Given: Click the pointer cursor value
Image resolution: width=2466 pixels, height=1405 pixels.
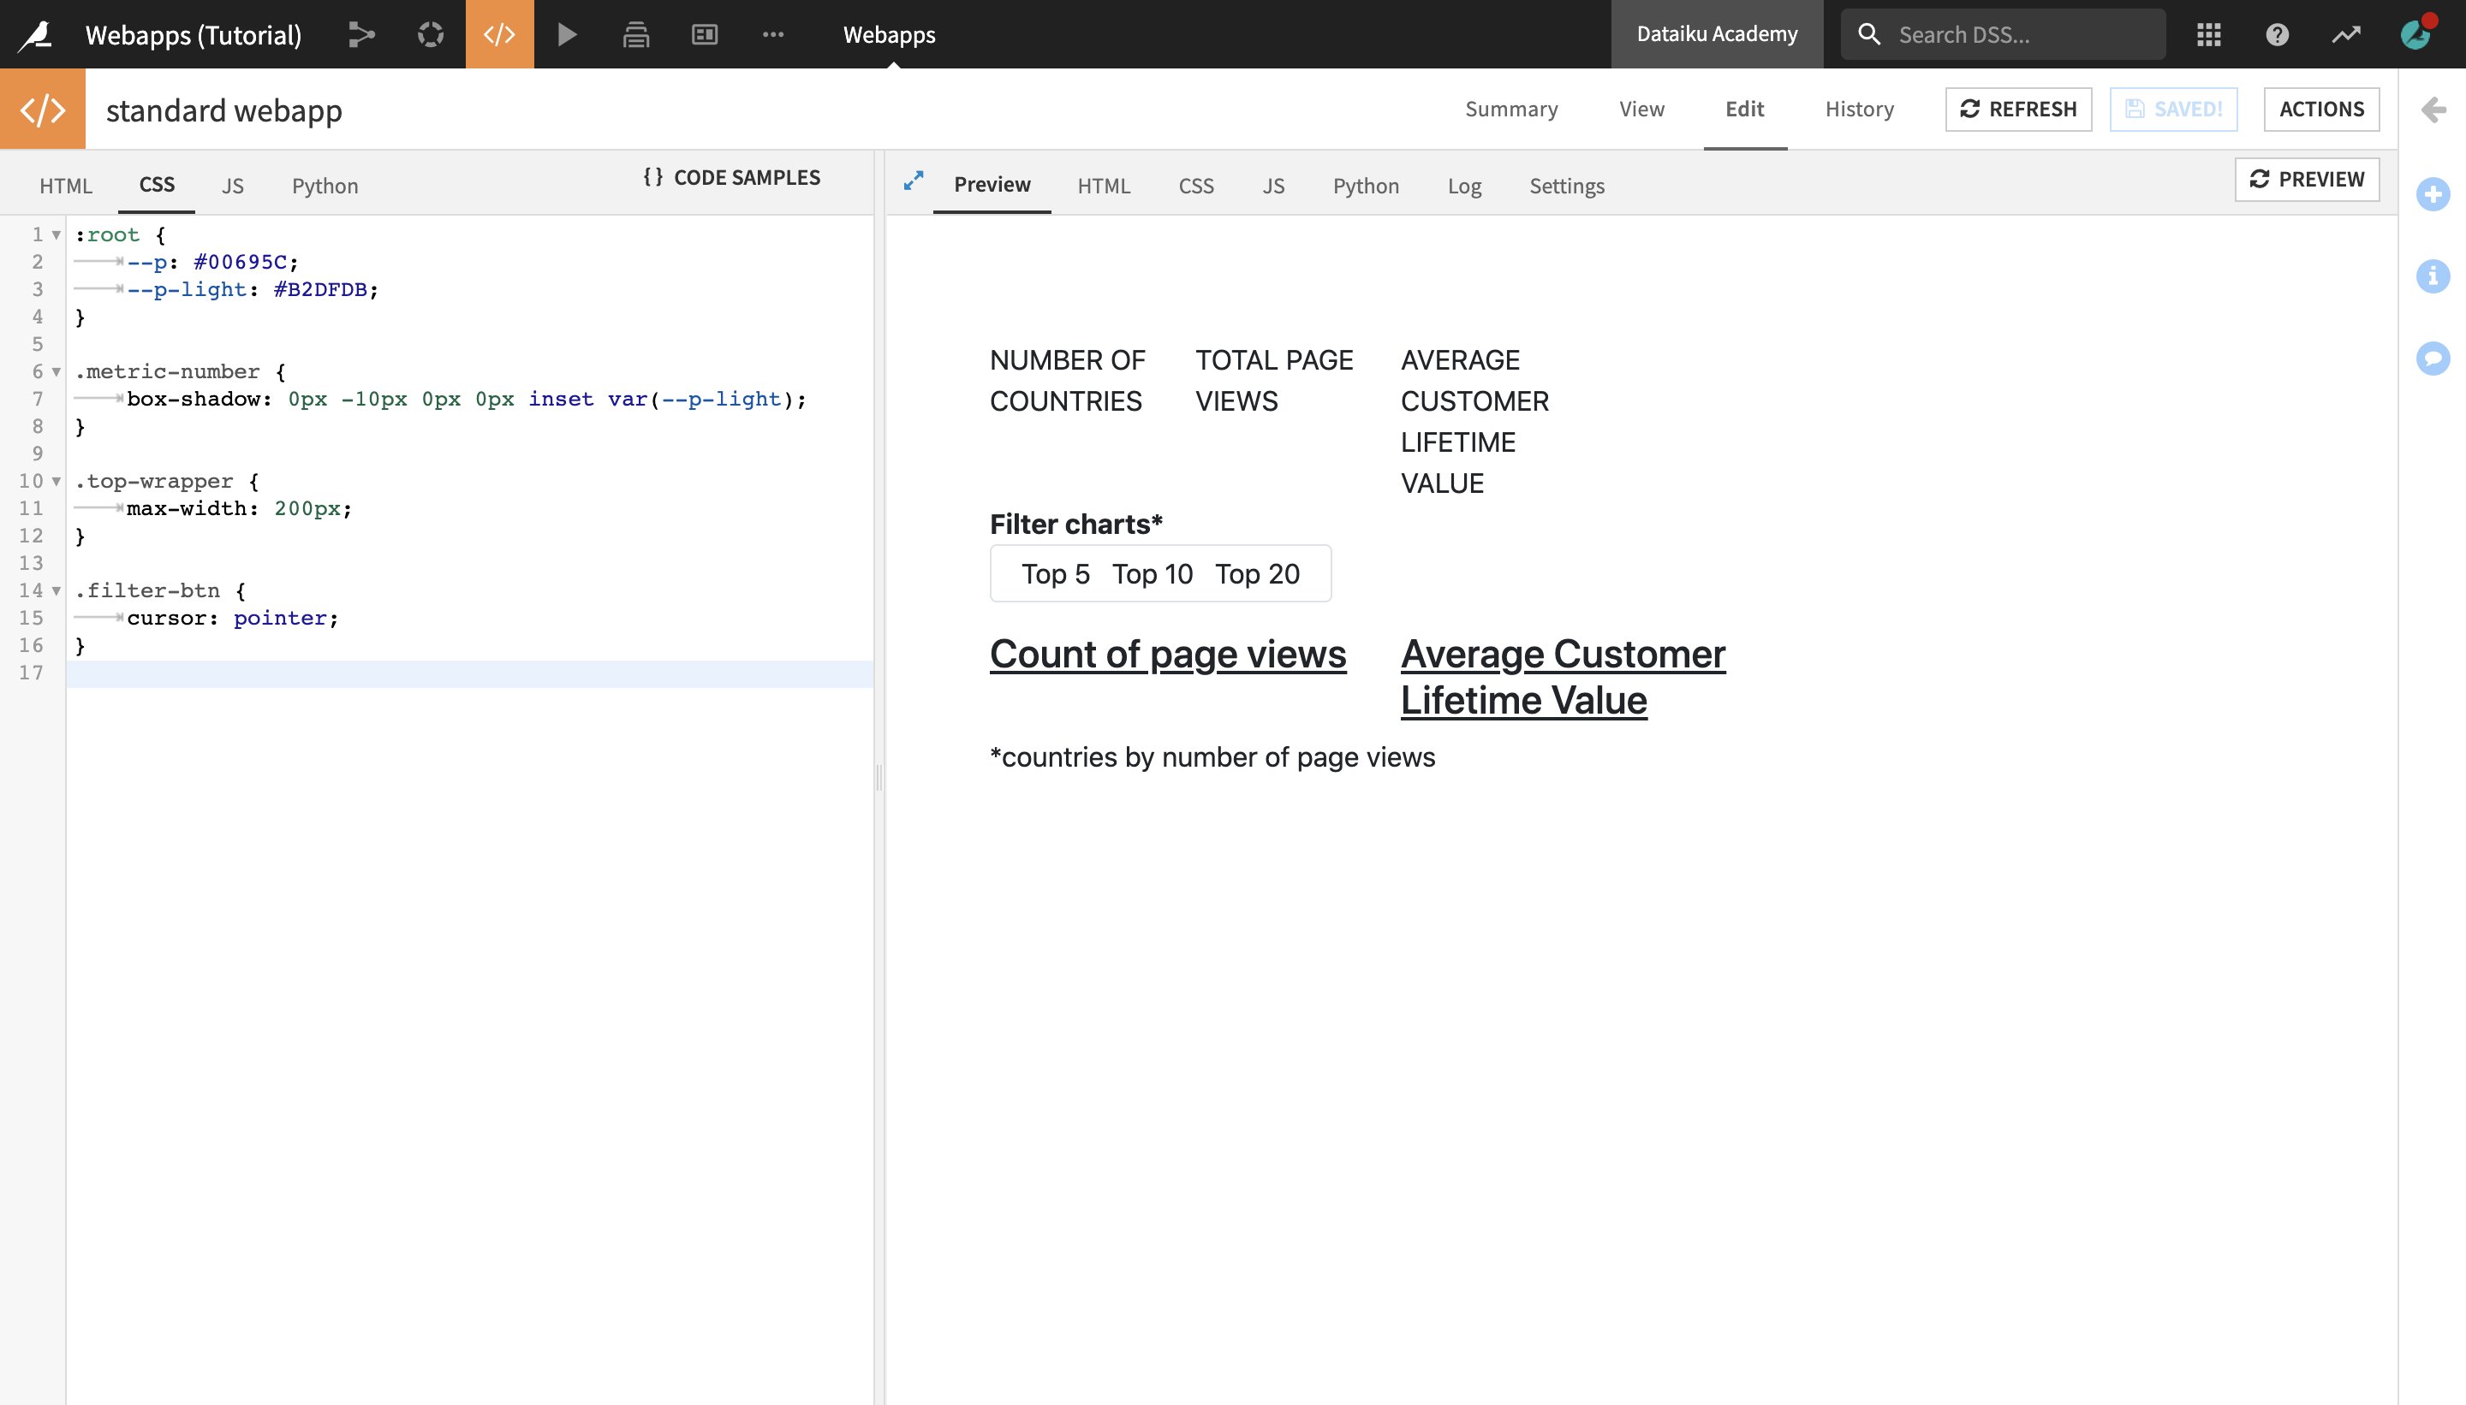Looking at the screenshot, I should pos(280,618).
